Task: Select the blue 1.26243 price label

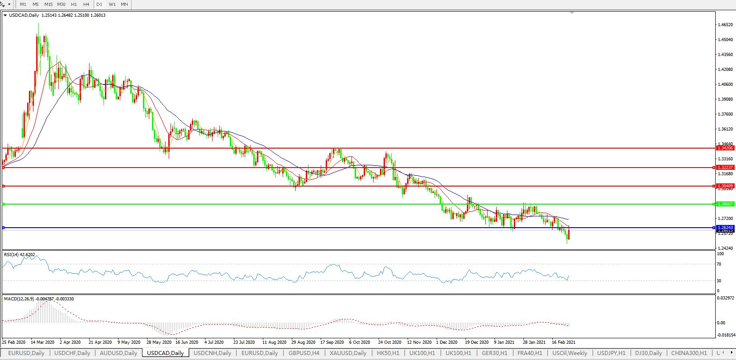Action: [x=725, y=228]
